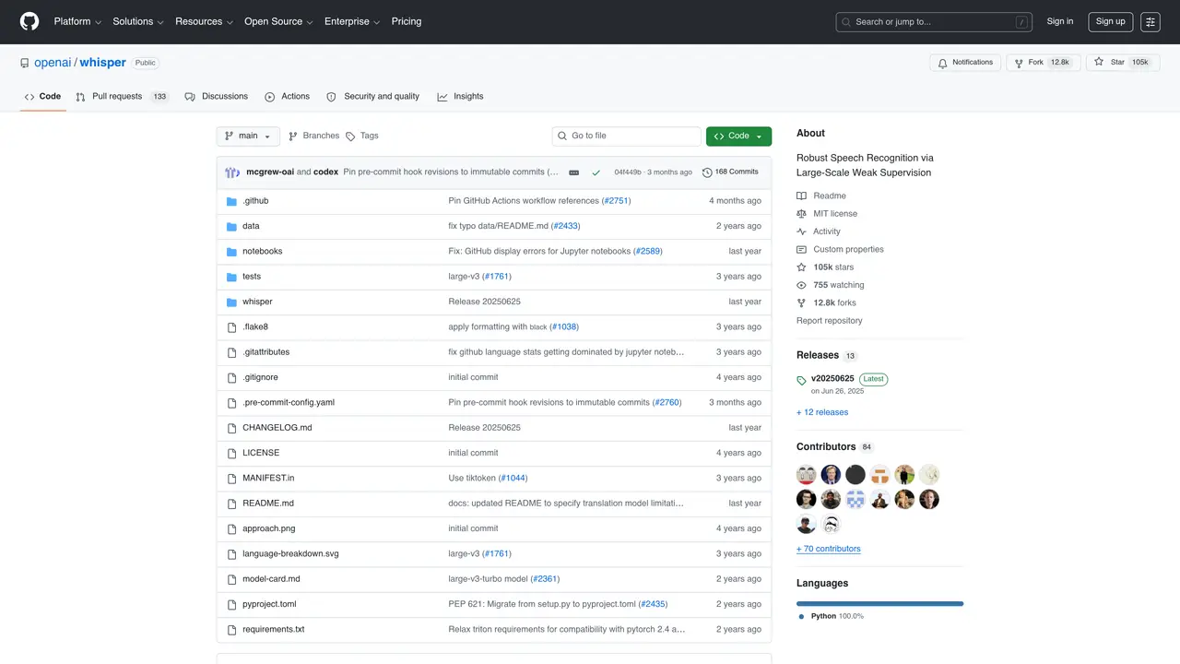Open the Pull requests tab

pyautogui.click(x=123, y=97)
